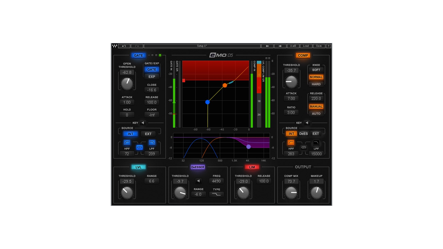Set Comp key source to DeES
Image resolution: width=443 pixels, height=249 pixels.
point(303,134)
